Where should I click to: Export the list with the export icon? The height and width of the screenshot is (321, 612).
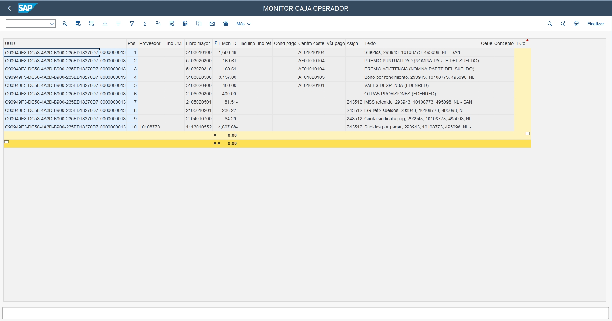[x=185, y=23]
